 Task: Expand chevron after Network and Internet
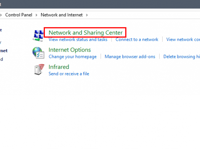(x=87, y=15)
